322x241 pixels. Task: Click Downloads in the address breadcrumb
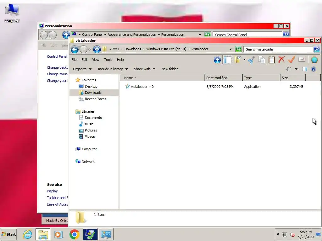pyautogui.click(x=133, y=49)
